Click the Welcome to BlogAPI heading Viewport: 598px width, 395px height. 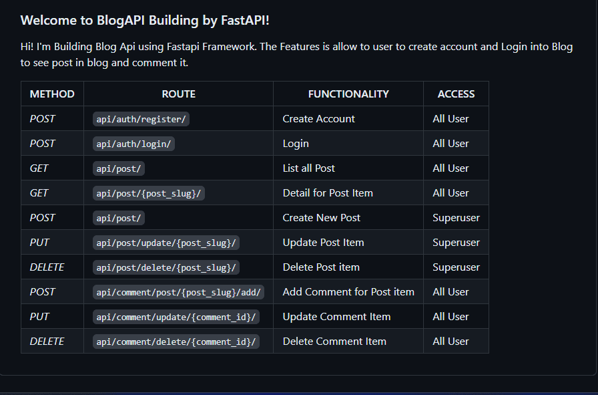pos(145,20)
